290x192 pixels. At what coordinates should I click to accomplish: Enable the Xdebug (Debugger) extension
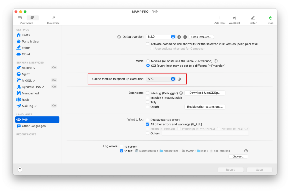pyautogui.click(x=147, y=93)
